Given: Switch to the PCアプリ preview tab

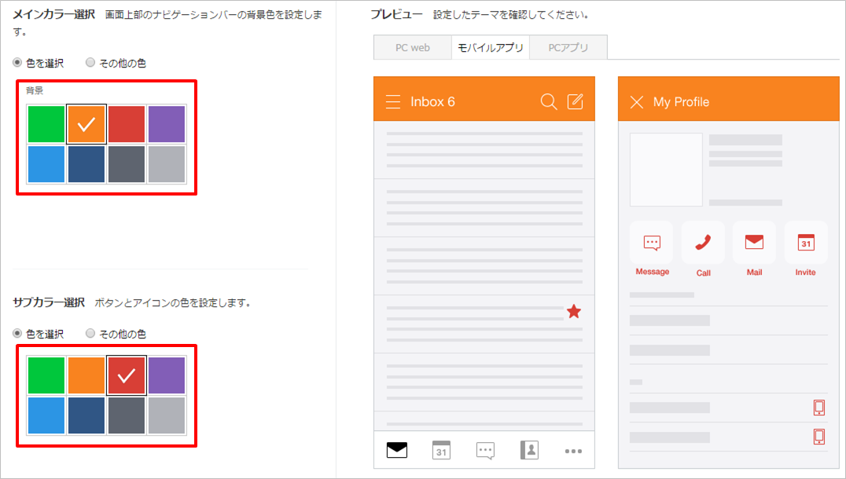Looking at the screenshot, I should click(x=568, y=48).
